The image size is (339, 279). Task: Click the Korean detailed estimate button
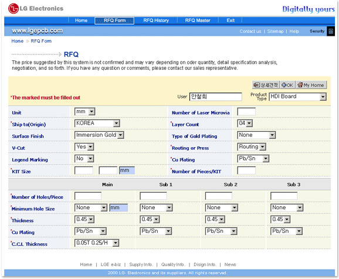266,85
